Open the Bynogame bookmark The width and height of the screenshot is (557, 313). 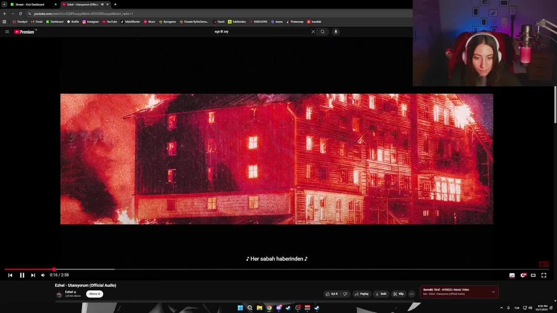pos(168,22)
